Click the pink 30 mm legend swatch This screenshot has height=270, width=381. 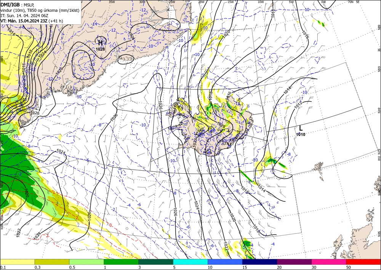point(329,262)
